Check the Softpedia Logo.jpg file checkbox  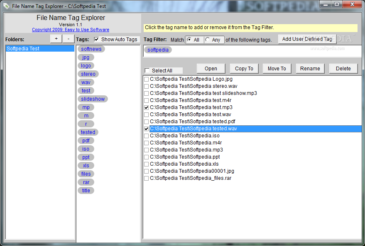(x=146, y=79)
